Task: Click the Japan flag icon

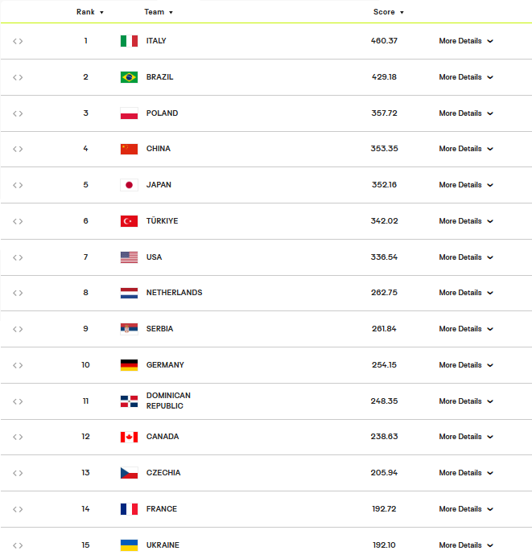Action: [129, 185]
